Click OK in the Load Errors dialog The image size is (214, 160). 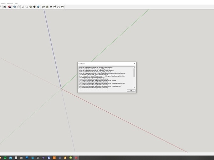[131, 91]
